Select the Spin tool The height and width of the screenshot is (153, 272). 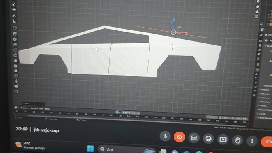click(16, 66)
